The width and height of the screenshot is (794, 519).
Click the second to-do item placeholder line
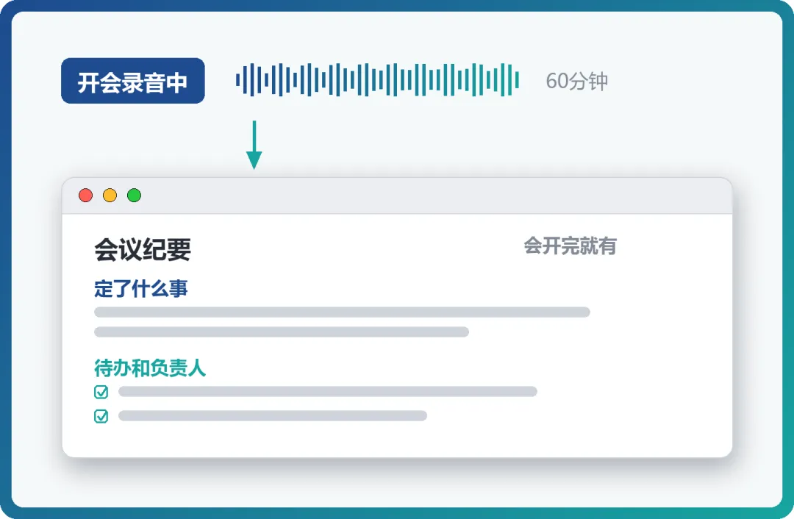pyautogui.click(x=273, y=415)
